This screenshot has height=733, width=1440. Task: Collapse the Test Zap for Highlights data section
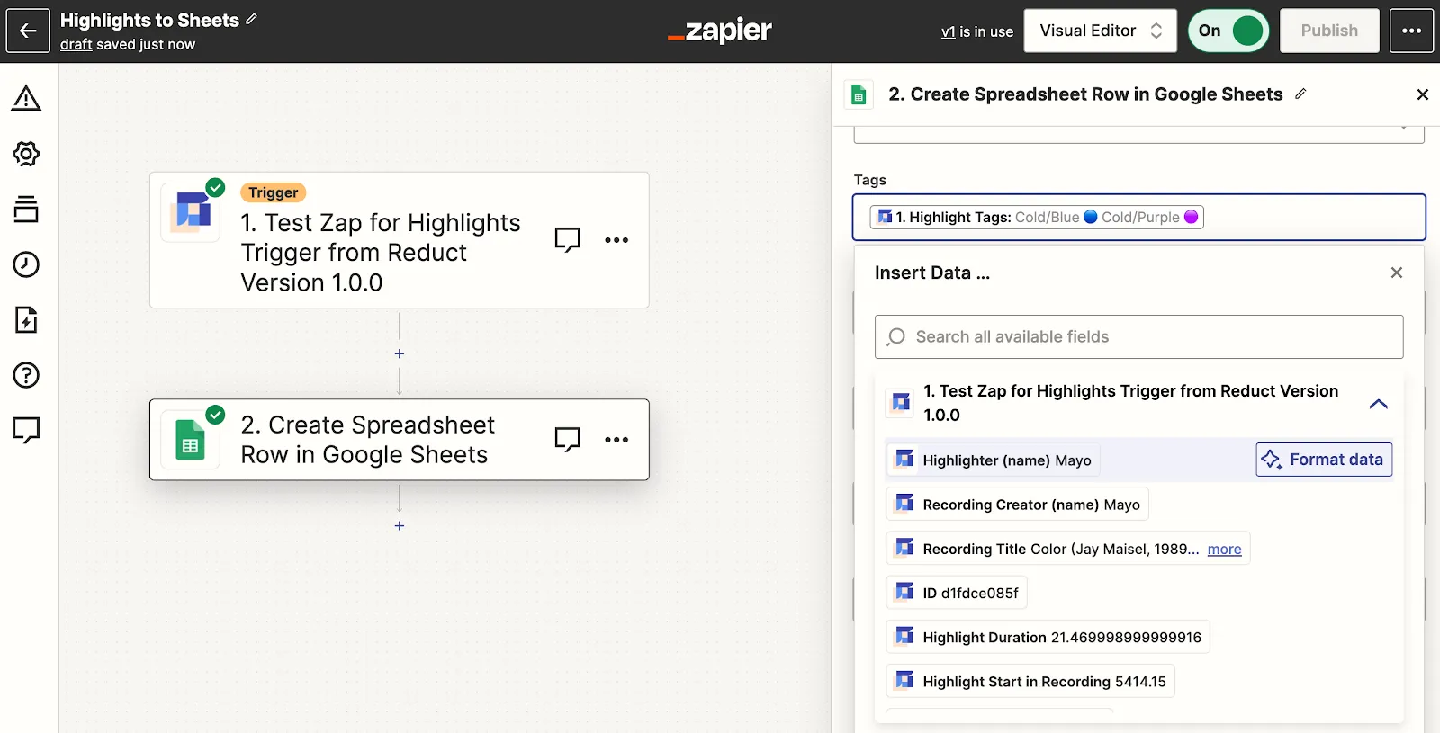click(x=1378, y=404)
